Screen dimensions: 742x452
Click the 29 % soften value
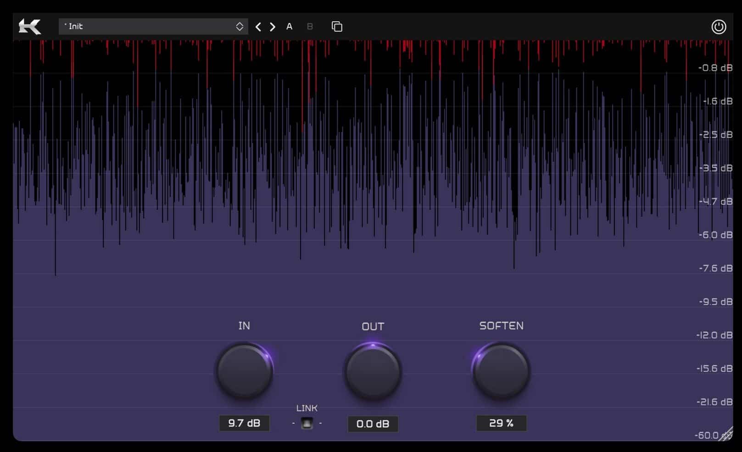tap(501, 423)
